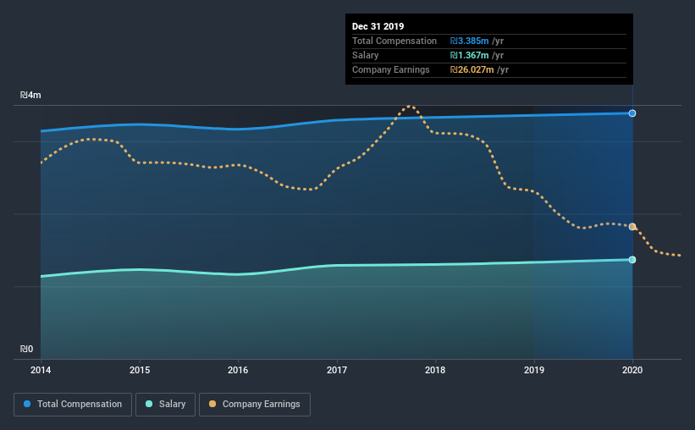
Task: Click the ₪4m y-axis label
Action: [x=30, y=96]
